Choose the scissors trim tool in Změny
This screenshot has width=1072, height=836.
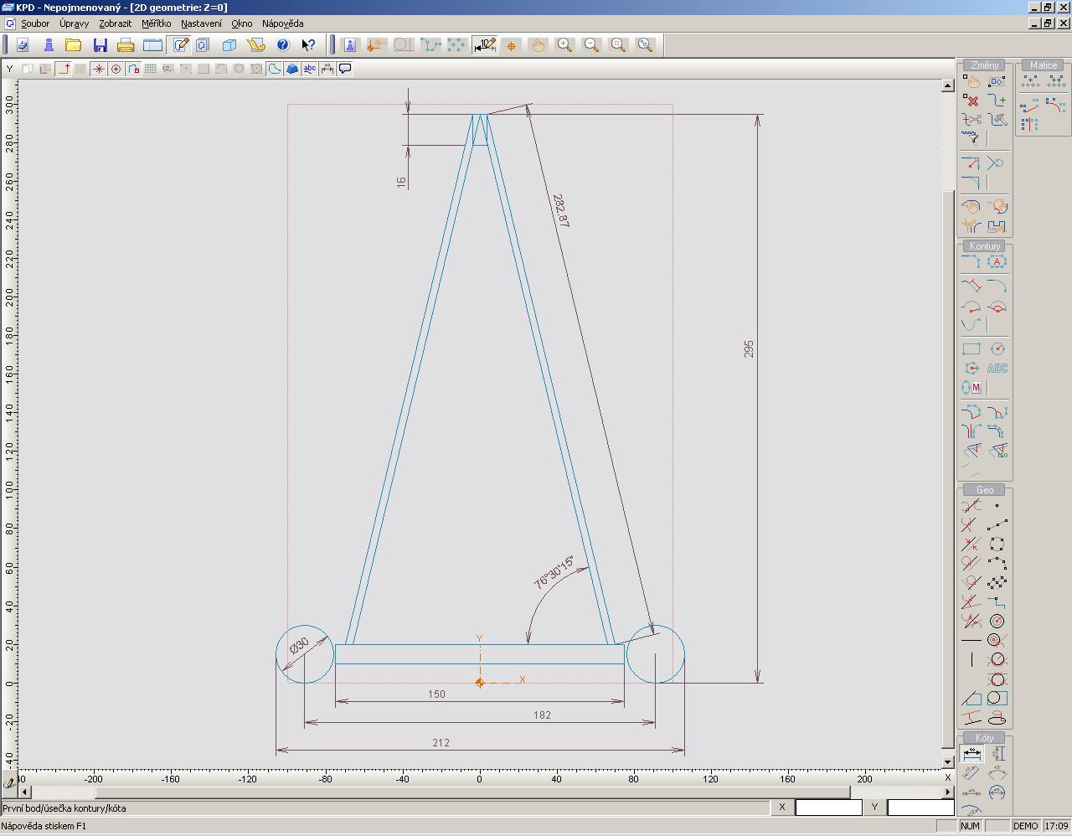[971, 120]
